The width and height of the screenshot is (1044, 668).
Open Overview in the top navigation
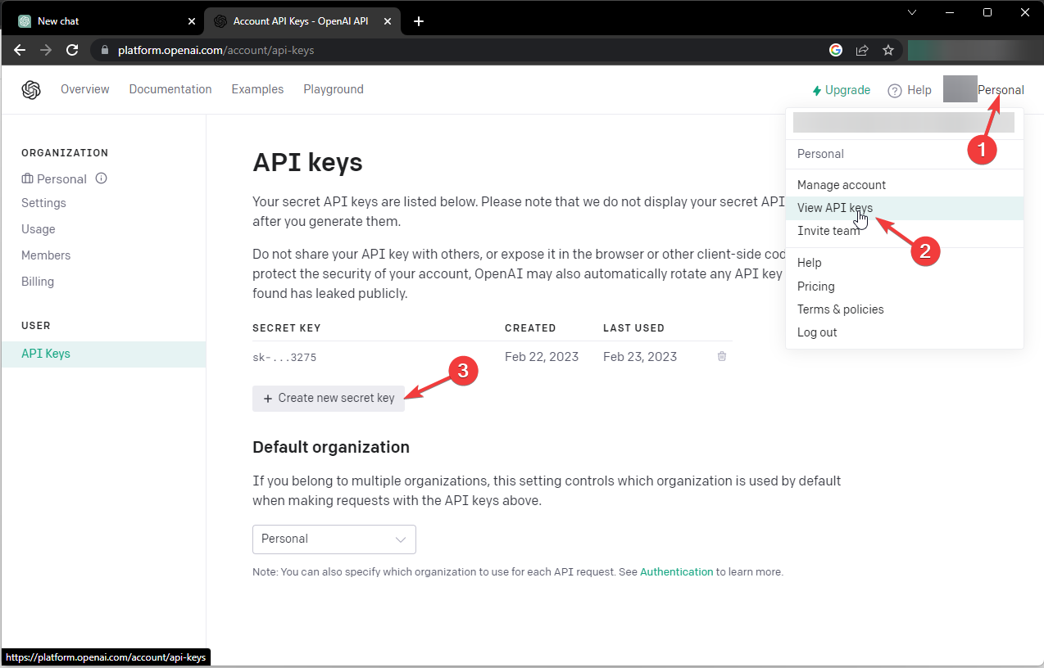(85, 89)
